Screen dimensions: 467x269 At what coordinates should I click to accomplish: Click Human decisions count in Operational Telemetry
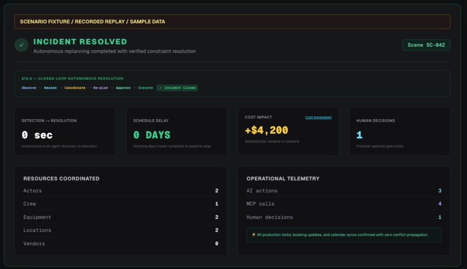pos(440,218)
